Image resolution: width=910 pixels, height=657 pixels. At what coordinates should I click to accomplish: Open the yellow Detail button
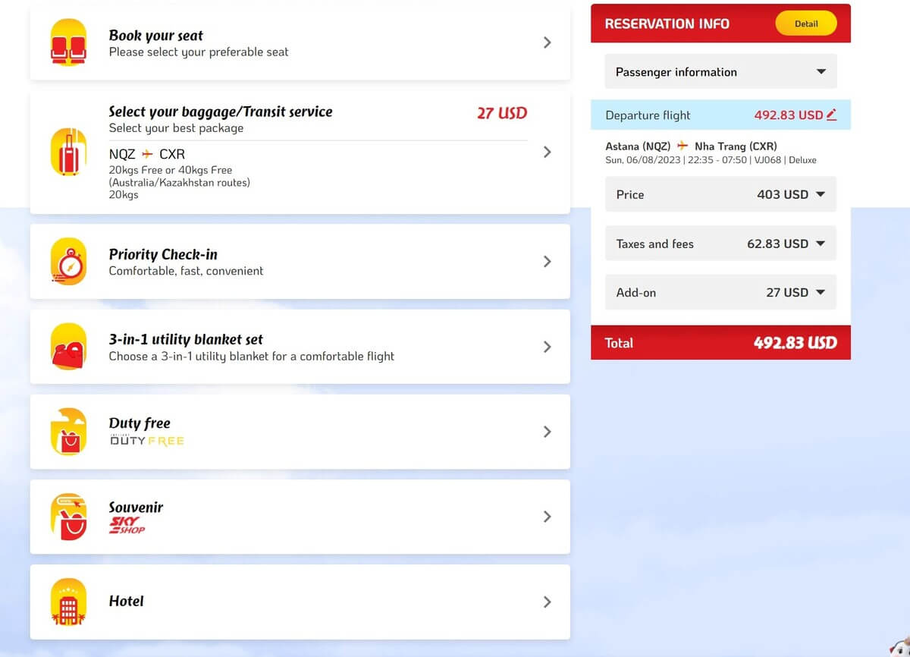coord(806,24)
